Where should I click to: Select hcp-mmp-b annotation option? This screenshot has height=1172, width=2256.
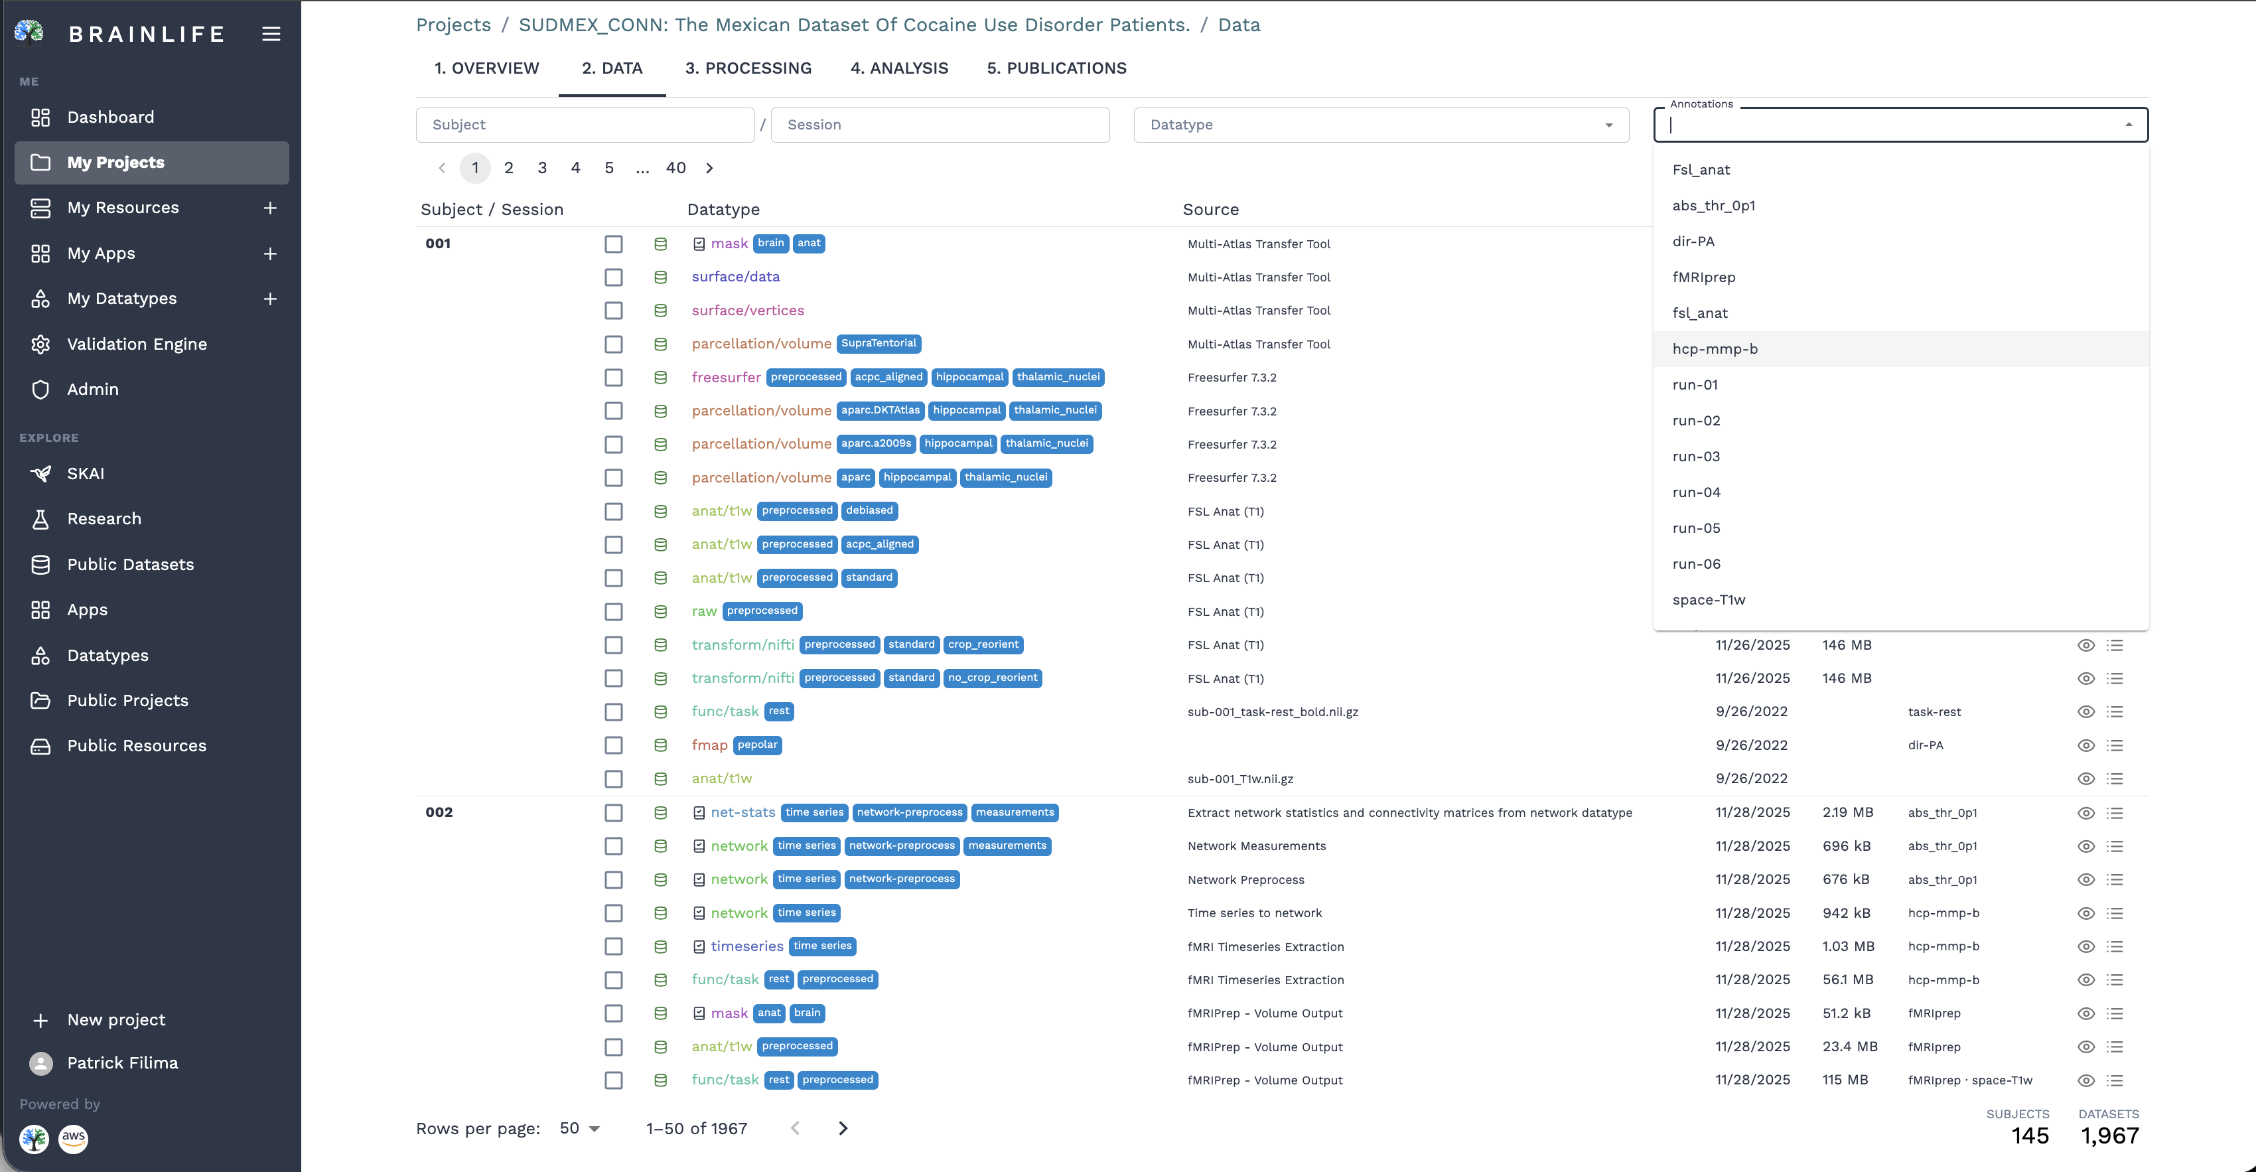point(1900,348)
